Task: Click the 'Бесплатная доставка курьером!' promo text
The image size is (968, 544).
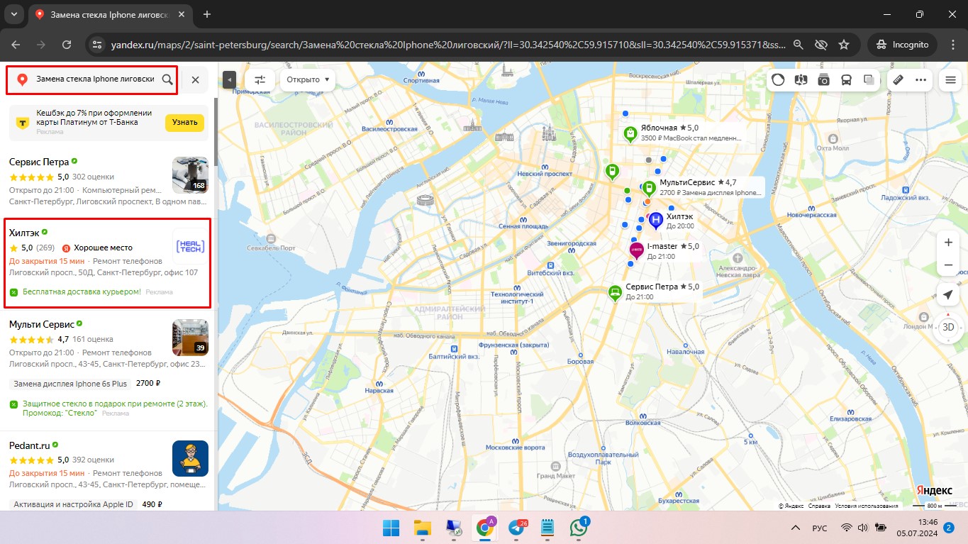Action: pos(82,292)
